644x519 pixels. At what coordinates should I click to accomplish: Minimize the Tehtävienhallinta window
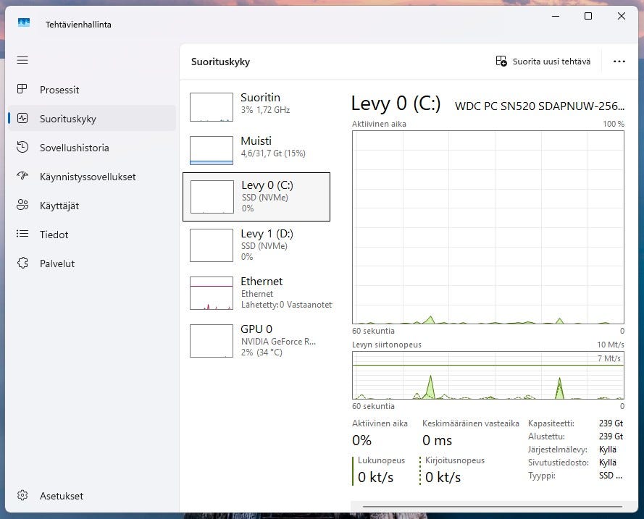[x=556, y=16]
